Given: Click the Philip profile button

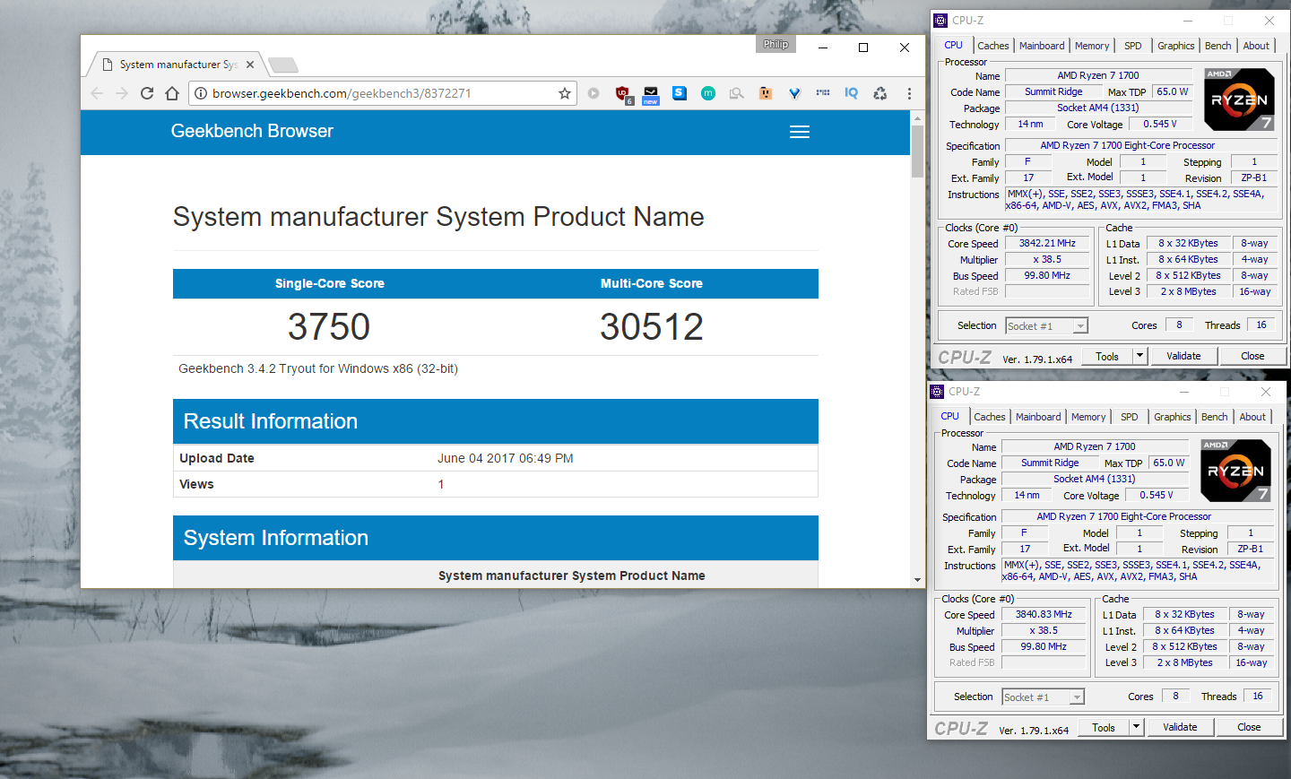Looking at the screenshot, I should coord(776,44).
